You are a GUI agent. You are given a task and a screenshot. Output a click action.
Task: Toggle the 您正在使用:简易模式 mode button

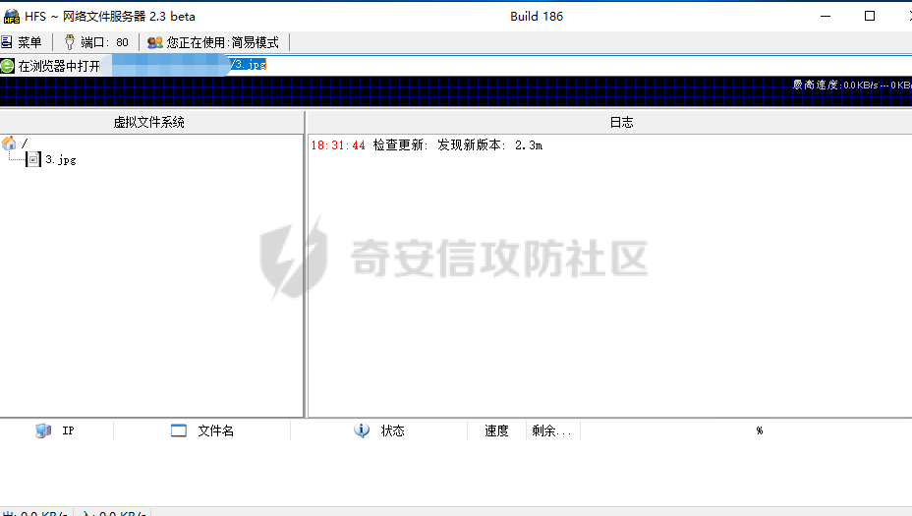(213, 42)
